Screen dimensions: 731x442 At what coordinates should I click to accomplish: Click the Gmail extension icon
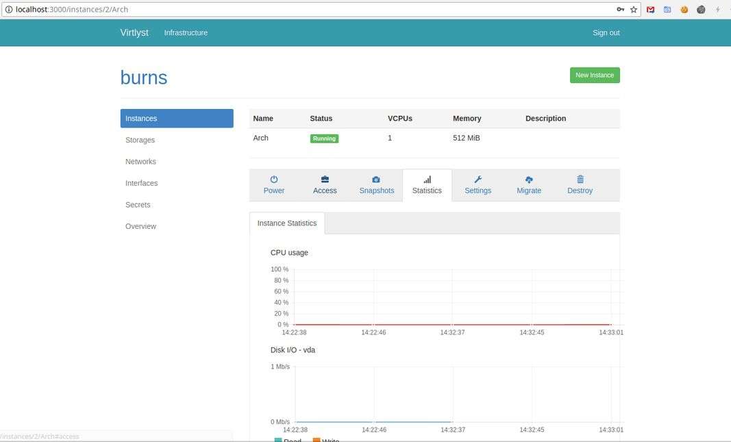pos(650,10)
